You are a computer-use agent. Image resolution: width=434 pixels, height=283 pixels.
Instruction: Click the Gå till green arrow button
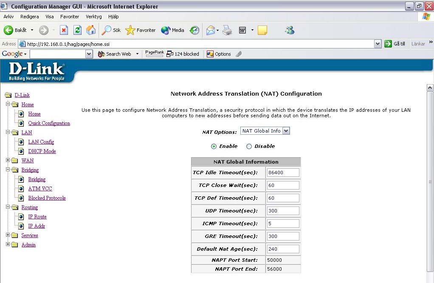(388, 44)
